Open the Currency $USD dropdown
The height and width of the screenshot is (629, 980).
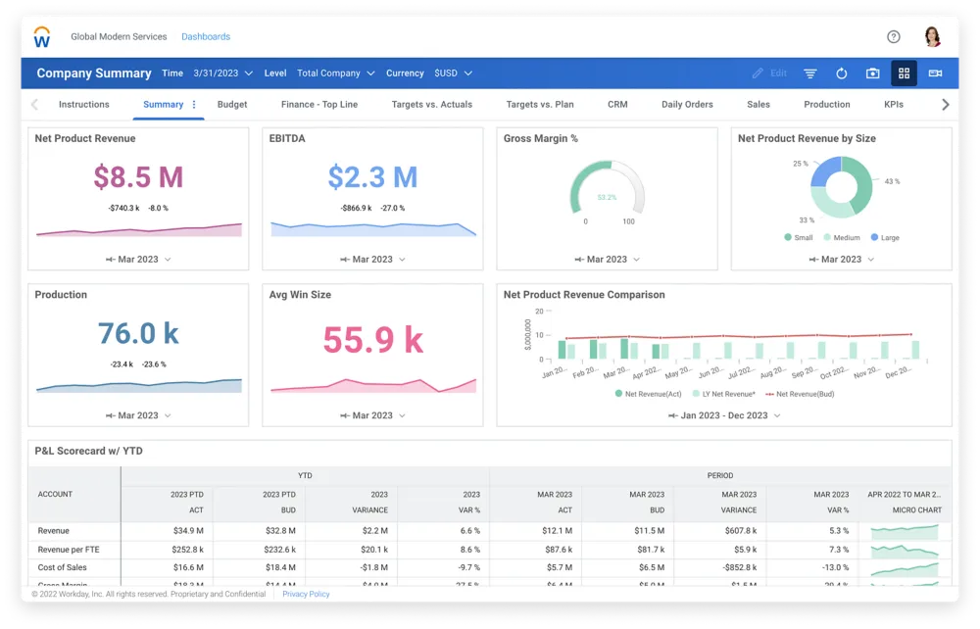pos(453,73)
